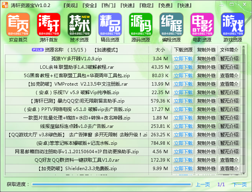Open the 编程 resources icon
Screen dimensions: 252x192
(171, 24)
